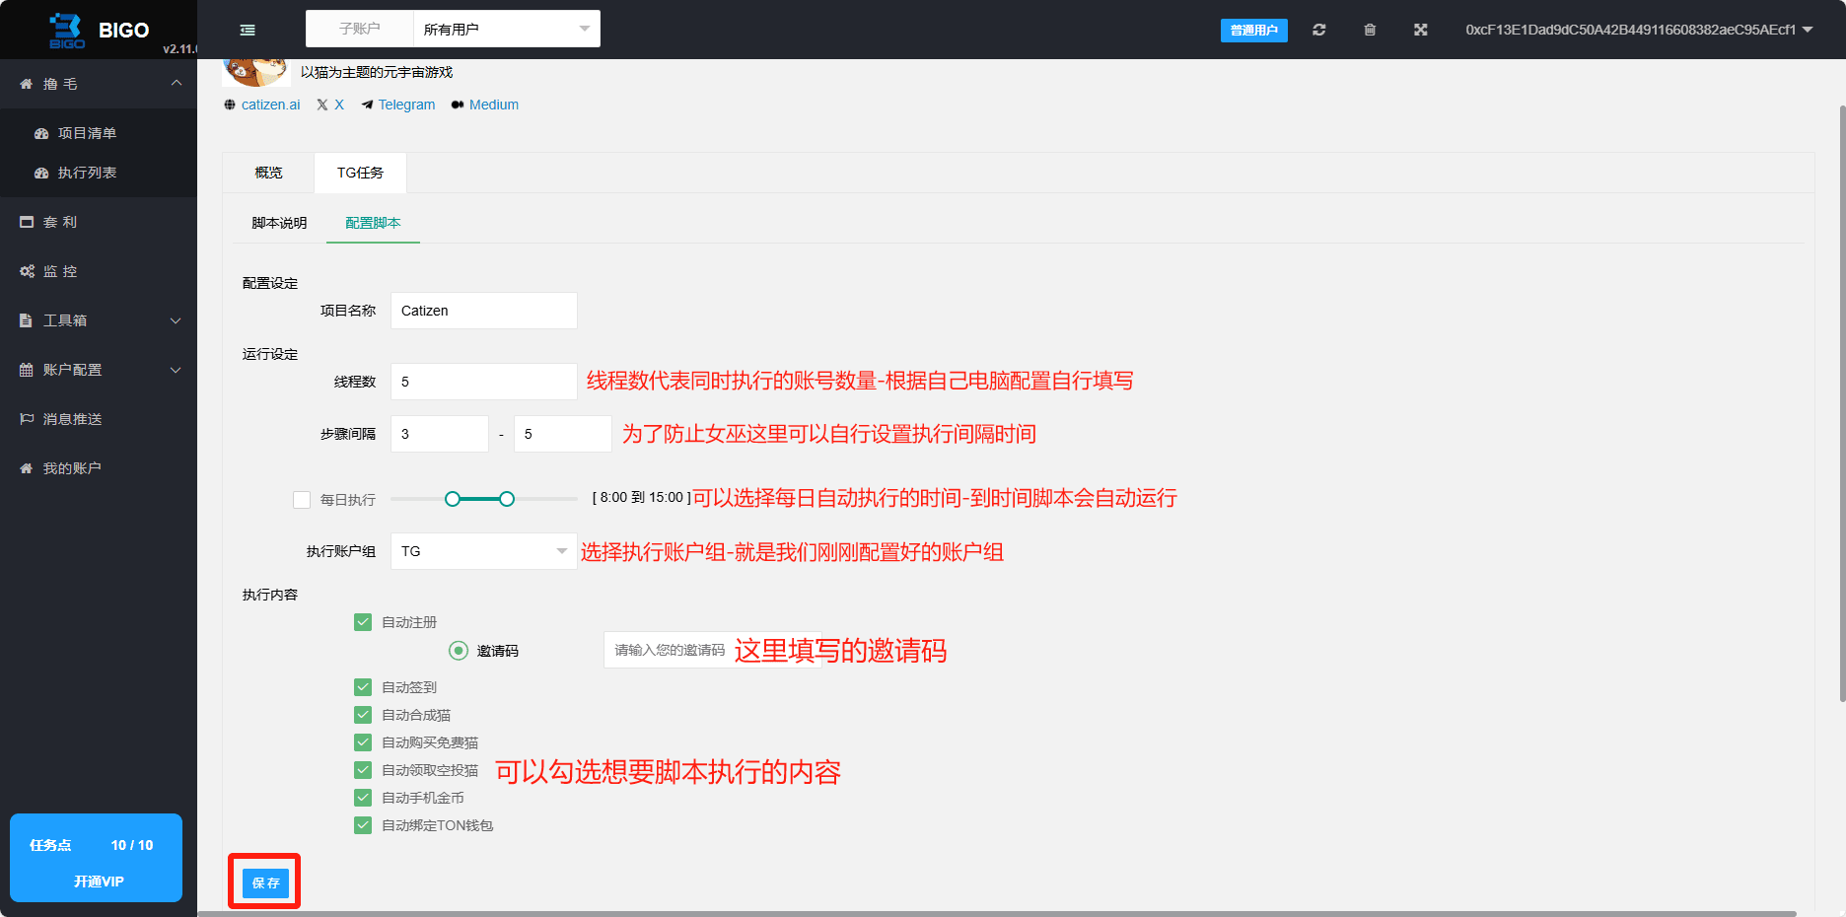This screenshot has height=917, width=1846.
Task: Click the X logo icon
Action: pos(322,105)
